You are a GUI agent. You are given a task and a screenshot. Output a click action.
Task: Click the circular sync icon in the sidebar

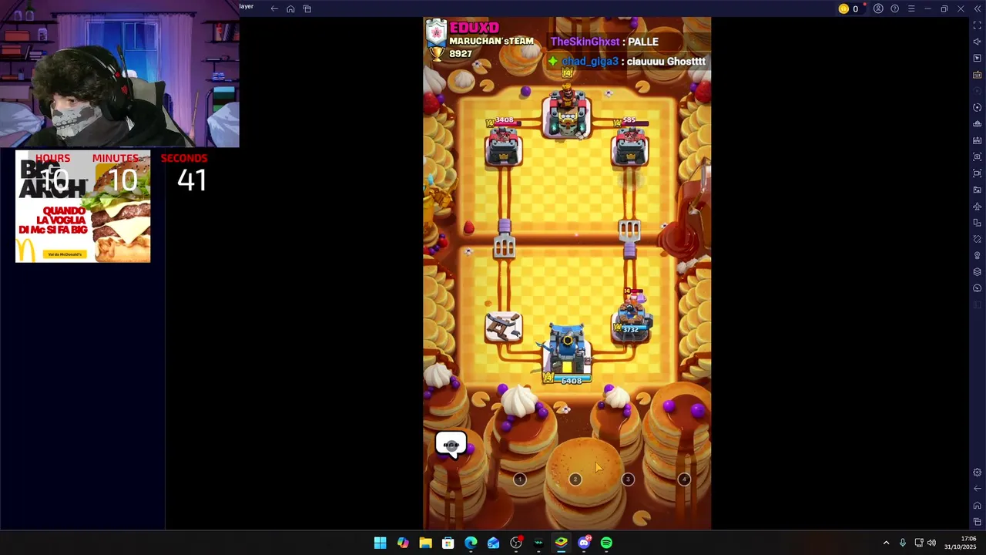[x=977, y=108]
